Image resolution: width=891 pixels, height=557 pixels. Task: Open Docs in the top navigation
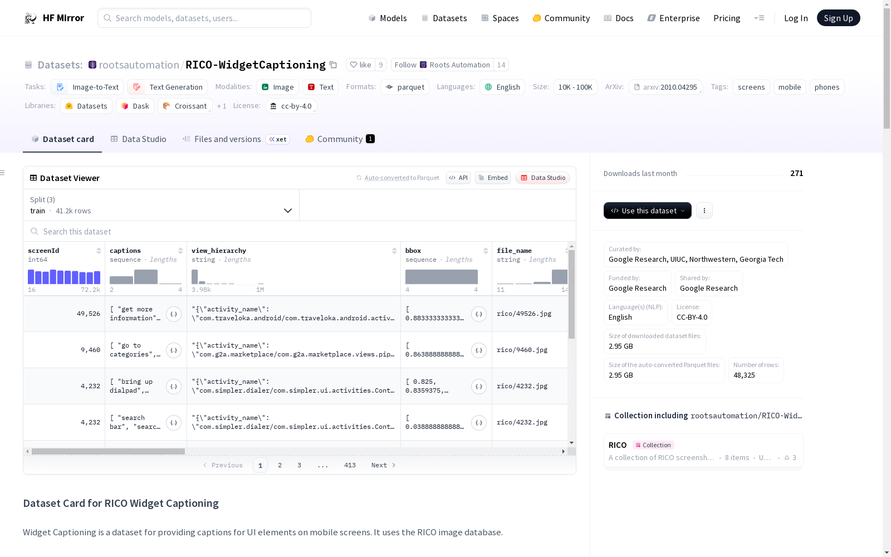619,18
